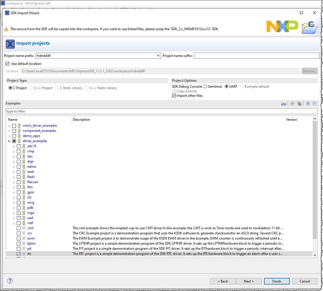This screenshot has height=291, width=323.
Task: Click the Next > button
Action: tap(249, 281)
